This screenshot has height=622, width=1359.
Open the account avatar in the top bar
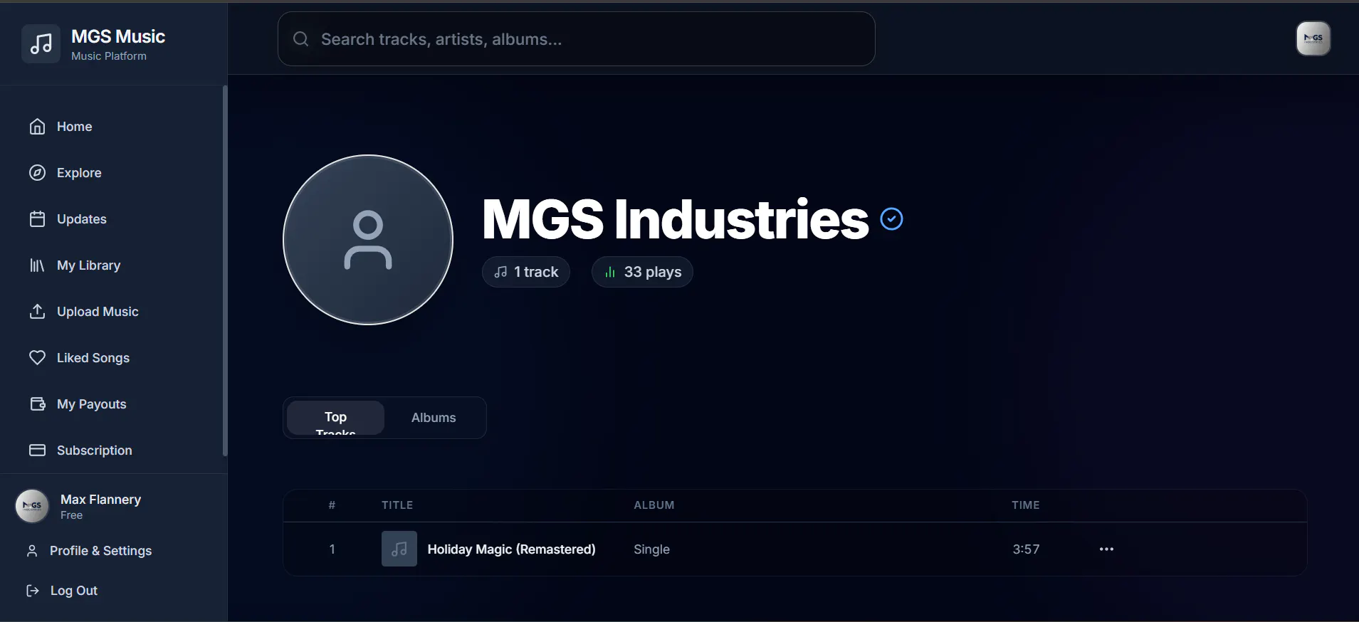[x=1313, y=38]
